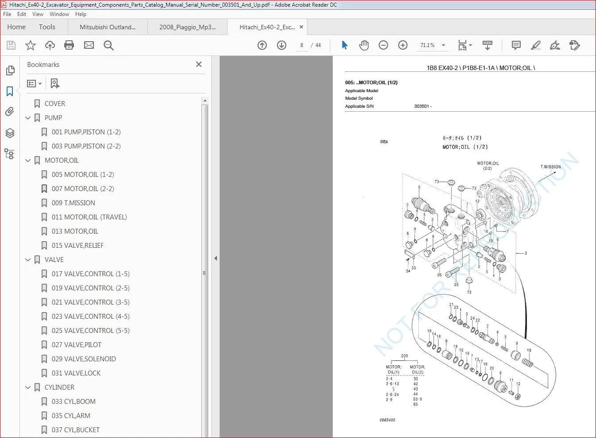Screen dimensions: 596x438
Task: Send file by email envelope icon
Action: 89,45
